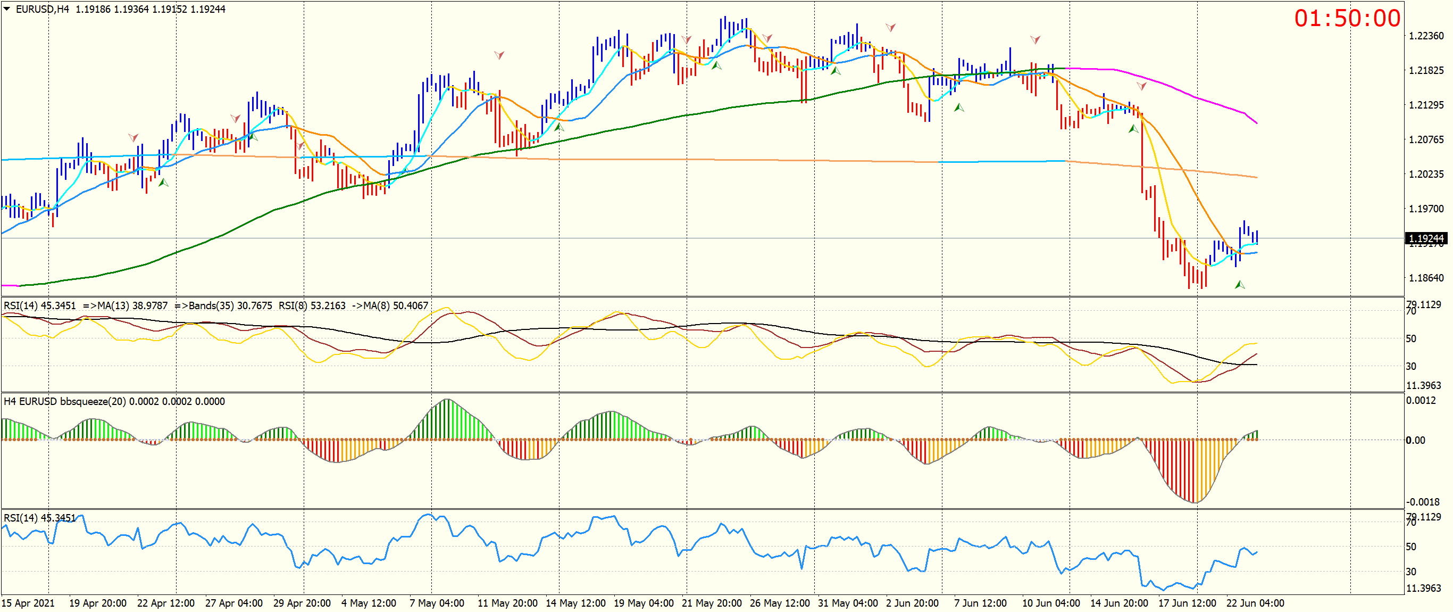
Task: Click the 22 Jun 04:00 time axis label
Action: click(1255, 603)
